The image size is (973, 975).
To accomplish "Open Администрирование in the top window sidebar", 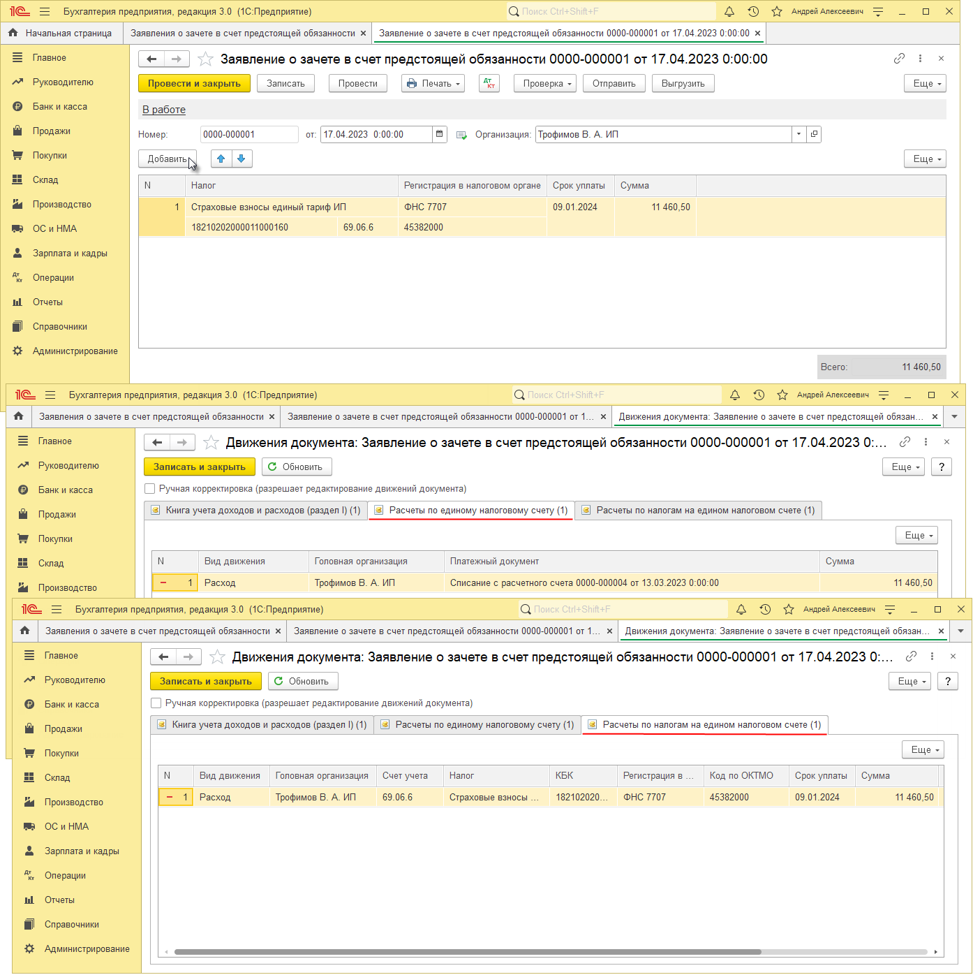I will point(75,351).
